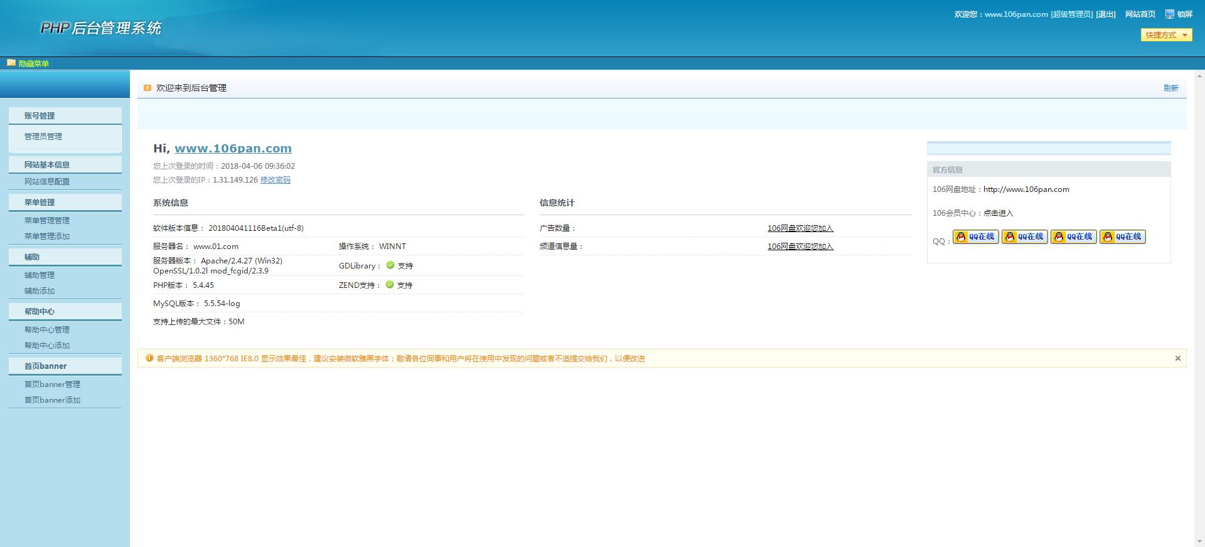This screenshot has height=547, width=1205.
Task: Click the 系统信息 section heading
Action: [x=171, y=202]
